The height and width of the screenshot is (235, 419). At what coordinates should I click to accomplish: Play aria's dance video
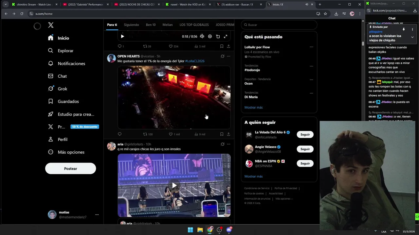tap(174, 185)
